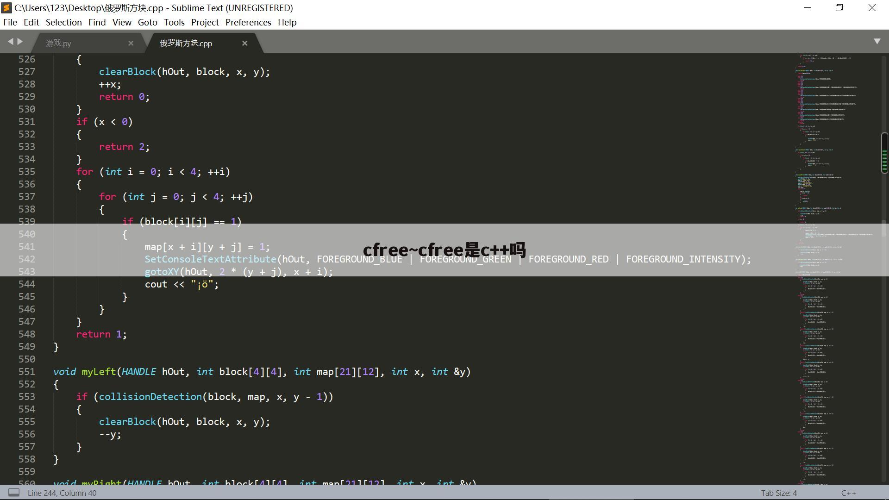This screenshot has width=889, height=500.
Task: Click the 'for (int i = 0' loop line
Action: (153, 172)
